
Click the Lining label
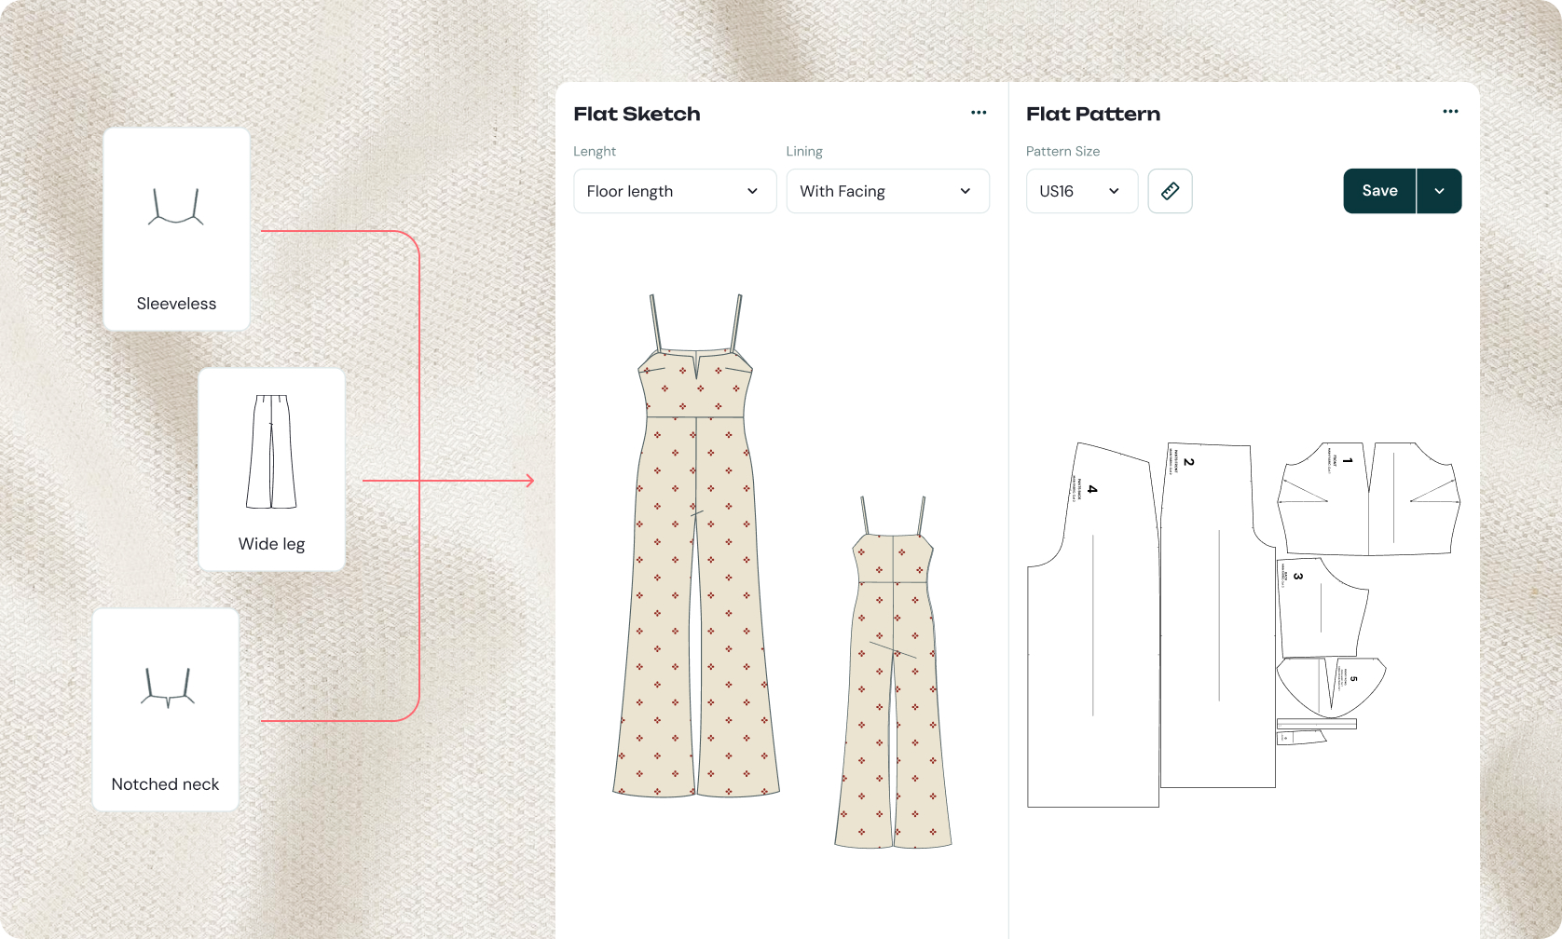tap(804, 151)
